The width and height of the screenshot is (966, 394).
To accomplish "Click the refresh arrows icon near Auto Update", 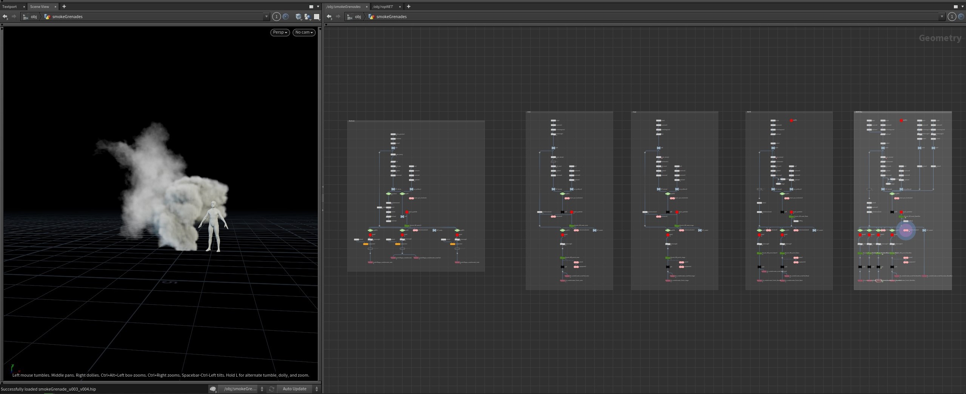I will (x=271, y=389).
